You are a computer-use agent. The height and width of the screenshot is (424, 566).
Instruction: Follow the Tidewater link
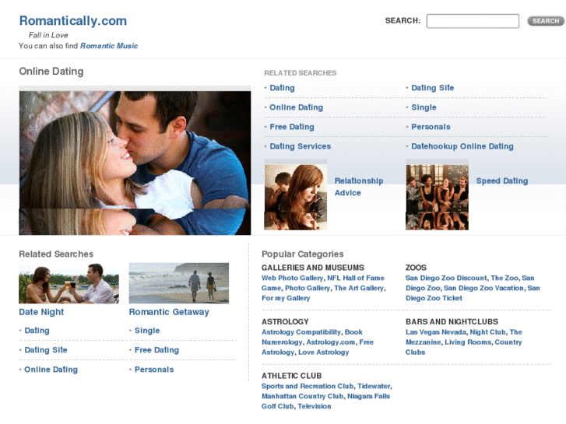(374, 386)
